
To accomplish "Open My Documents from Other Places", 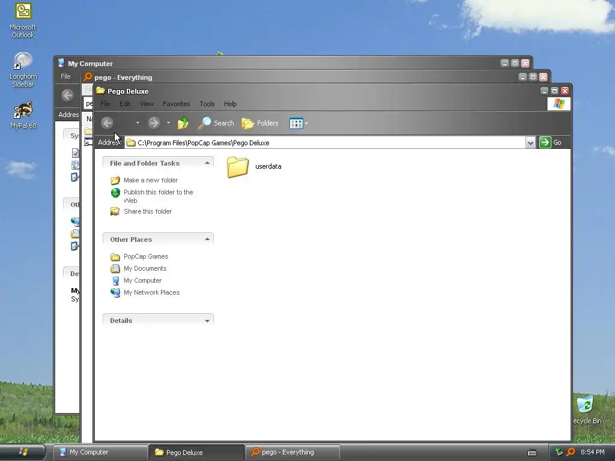I will pos(145,268).
